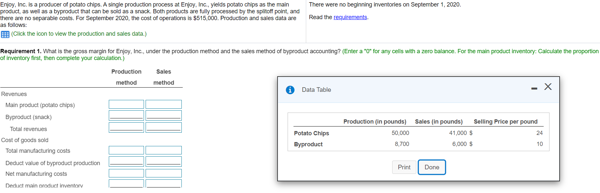Select Deduct value of byproduct production, Production method field
Screen dimensions: 600x193
point(126,162)
